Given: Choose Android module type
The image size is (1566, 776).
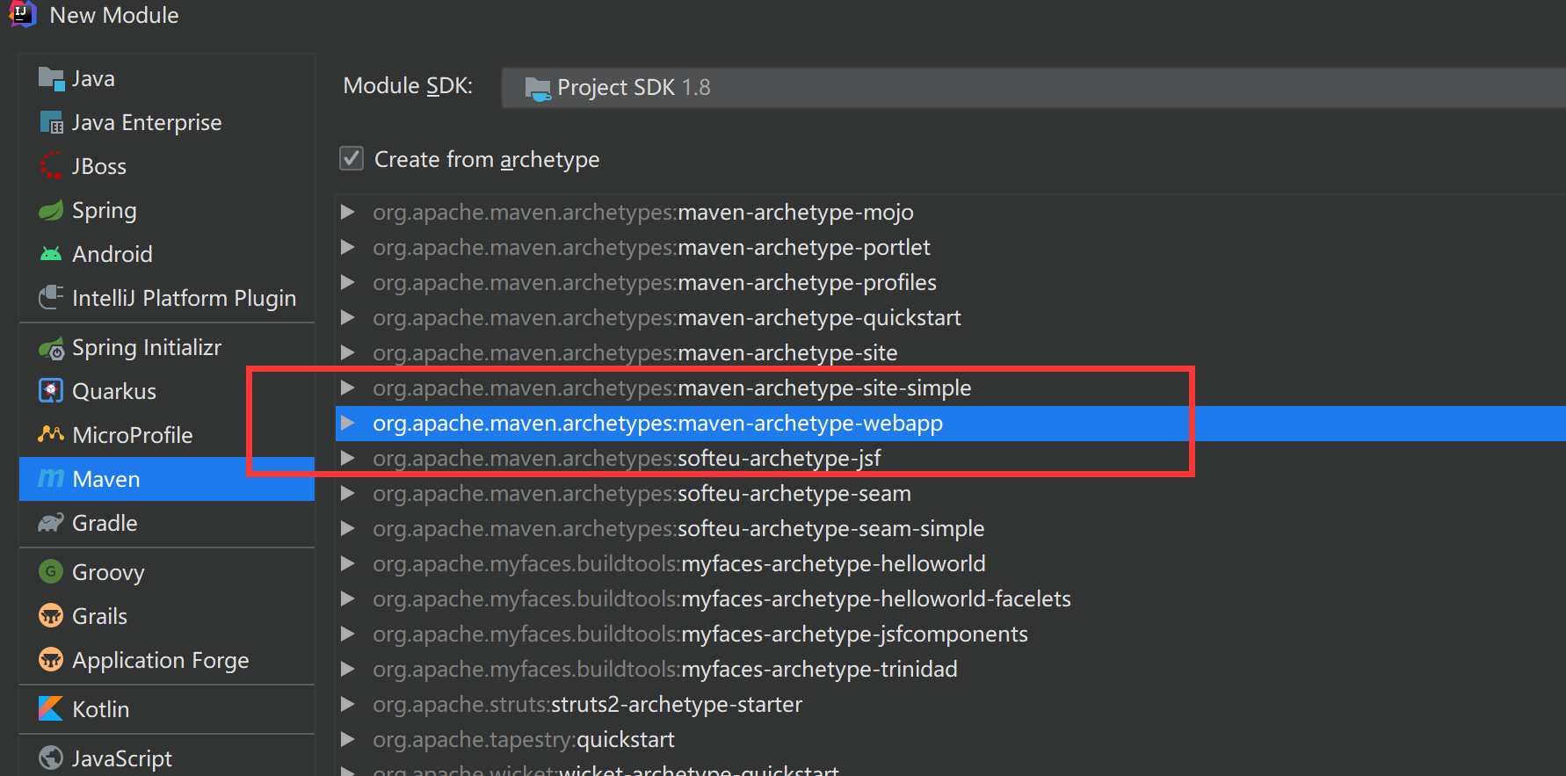Looking at the screenshot, I should pos(167,254).
